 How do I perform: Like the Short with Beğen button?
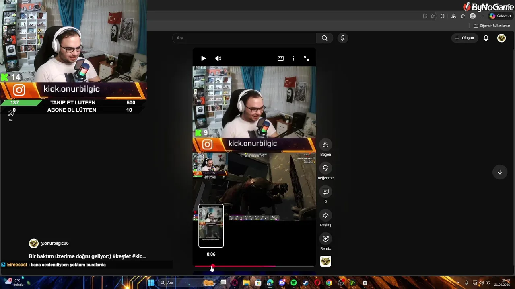click(325, 144)
